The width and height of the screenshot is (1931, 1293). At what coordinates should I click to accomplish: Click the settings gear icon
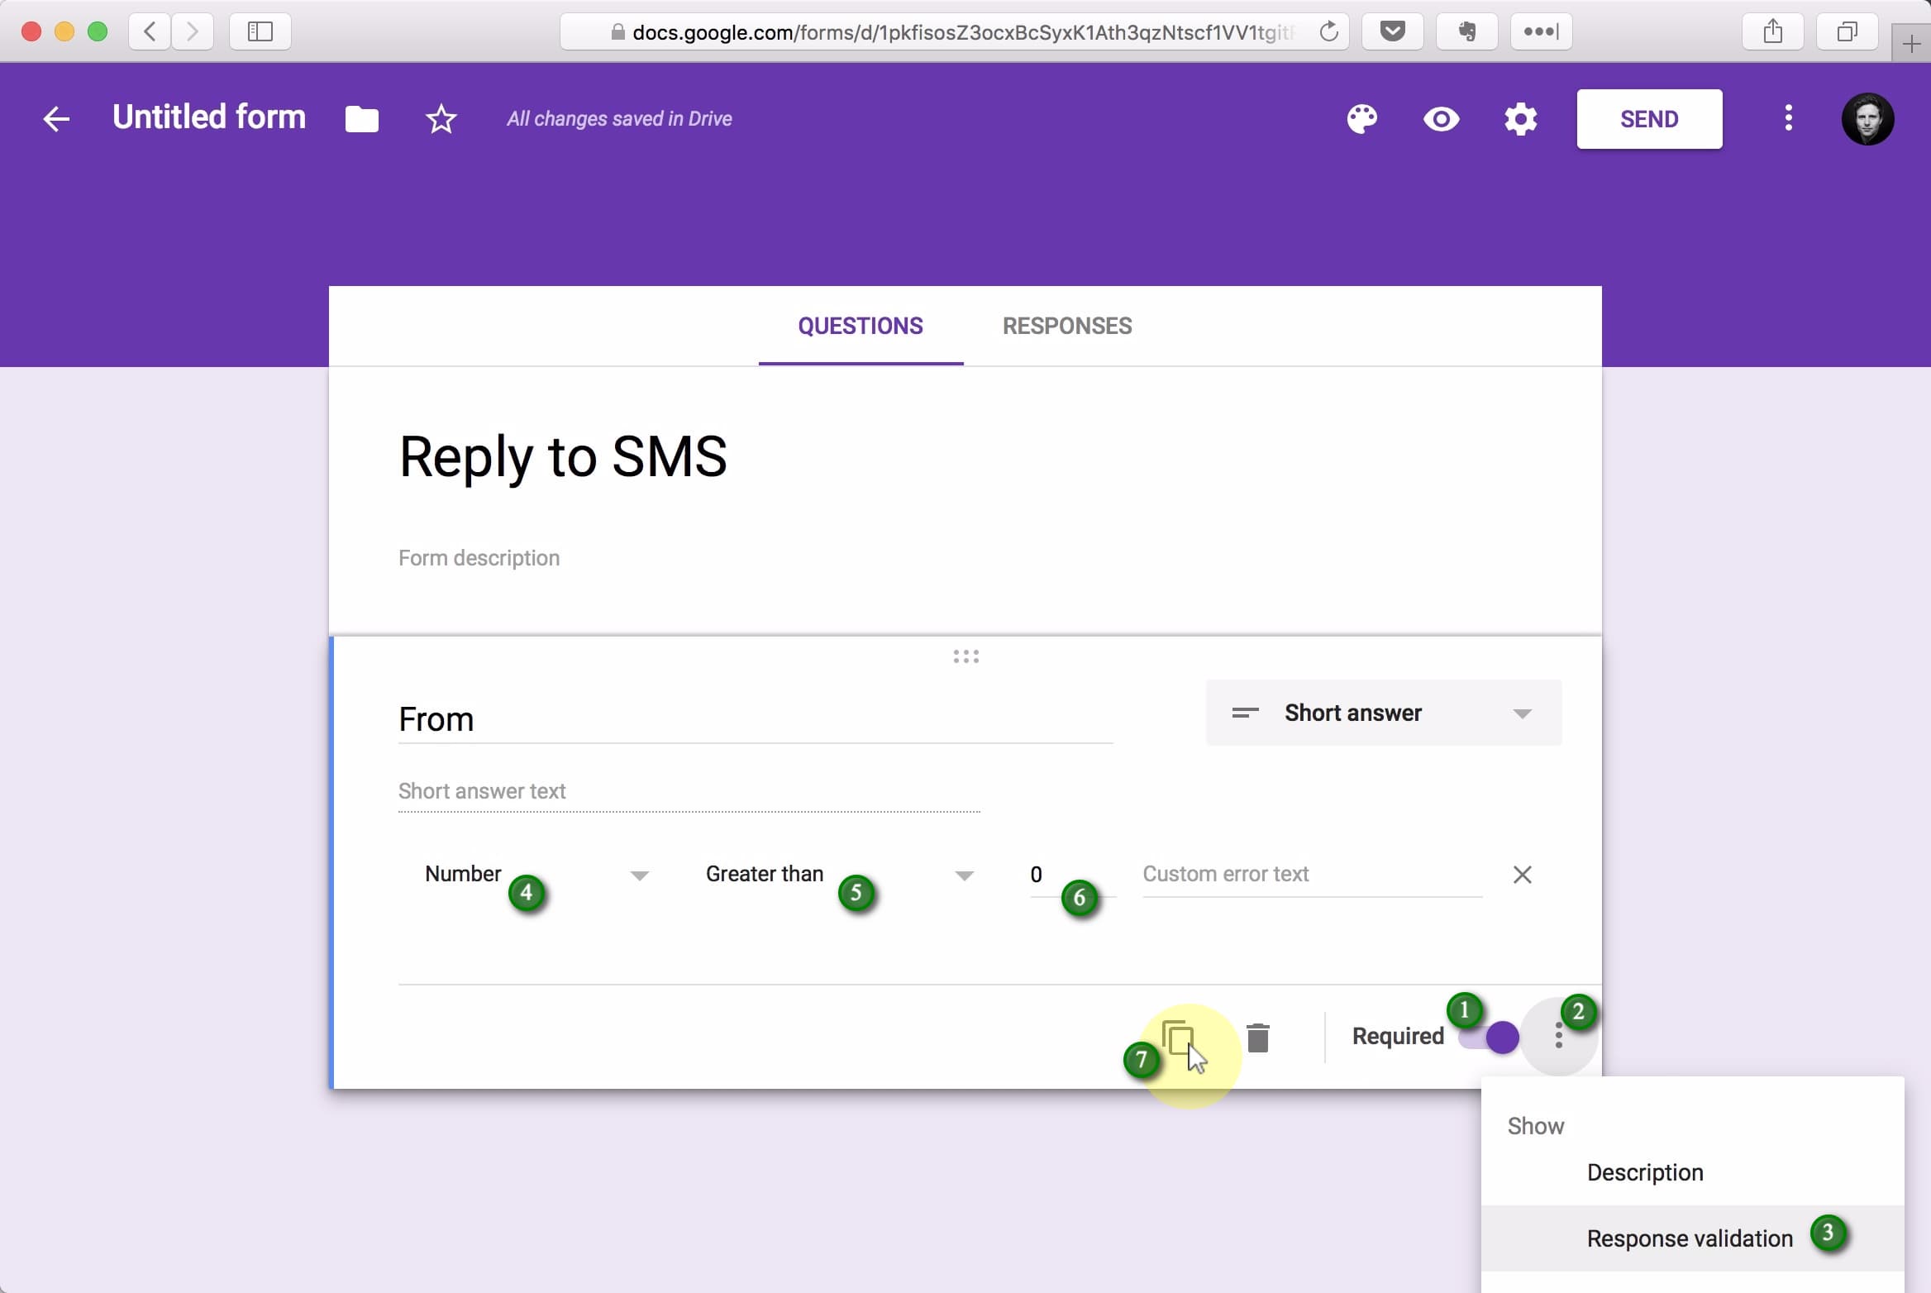(x=1522, y=118)
